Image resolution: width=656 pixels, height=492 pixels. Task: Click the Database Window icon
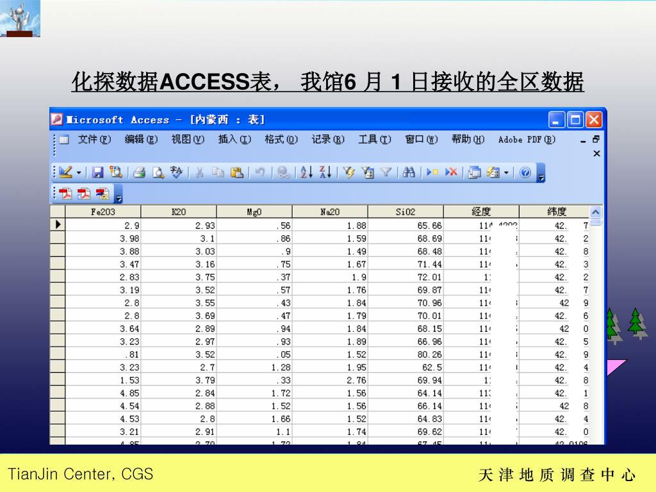tap(475, 172)
